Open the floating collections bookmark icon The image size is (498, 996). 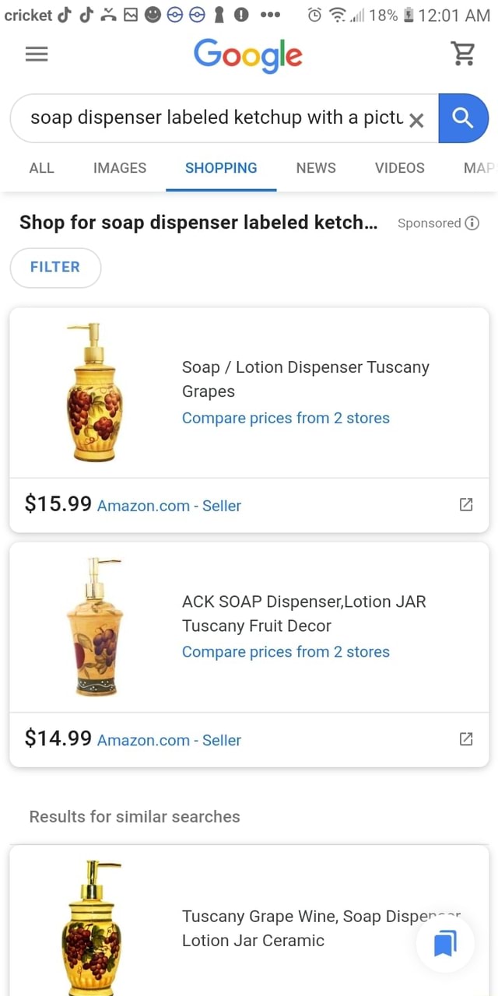coord(444,942)
